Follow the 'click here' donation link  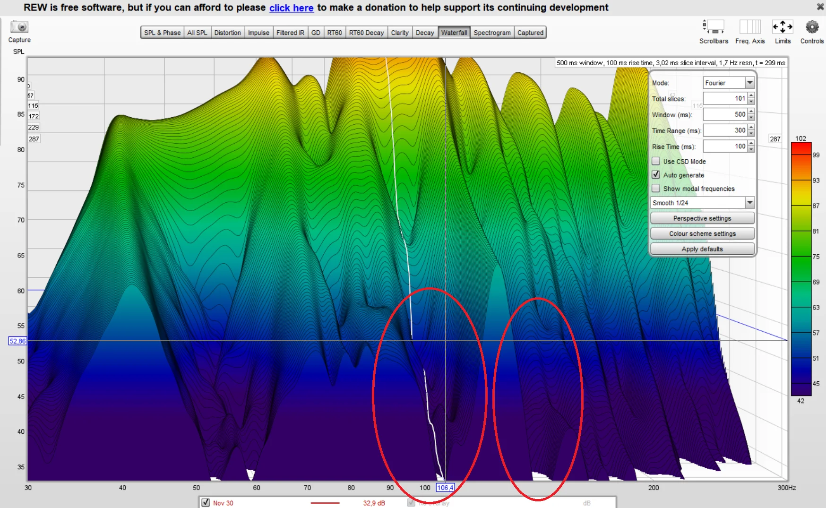coord(291,8)
